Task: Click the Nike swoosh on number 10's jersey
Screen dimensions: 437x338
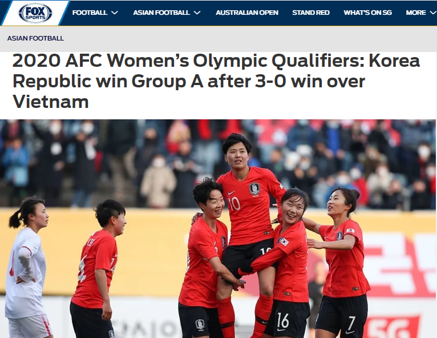Action: 231,193
